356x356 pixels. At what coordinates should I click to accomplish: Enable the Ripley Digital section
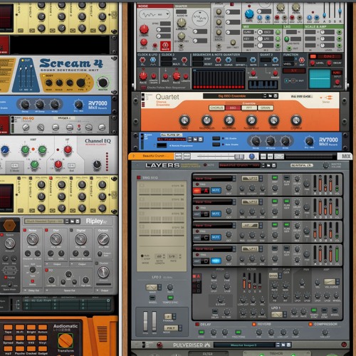click(x=71, y=230)
